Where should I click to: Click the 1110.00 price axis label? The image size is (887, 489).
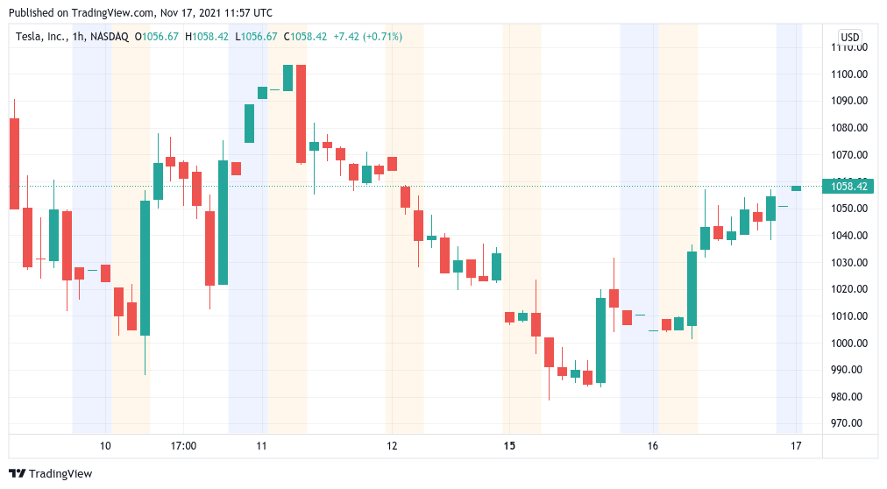coord(848,47)
